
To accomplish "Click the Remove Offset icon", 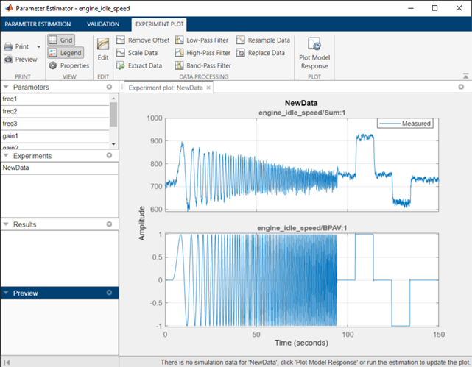I will click(121, 40).
